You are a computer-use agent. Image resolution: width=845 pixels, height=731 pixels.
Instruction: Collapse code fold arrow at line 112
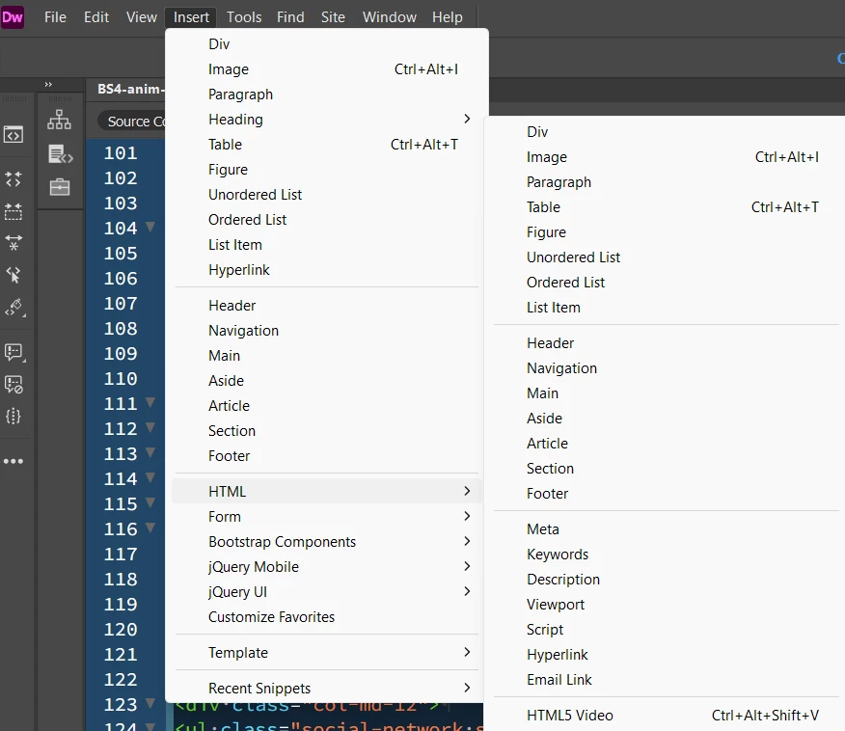pyautogui.click(x=150, y=427)
